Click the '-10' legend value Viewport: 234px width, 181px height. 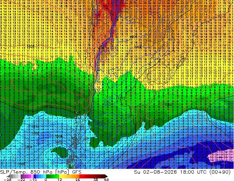click(x=33, y=180)
